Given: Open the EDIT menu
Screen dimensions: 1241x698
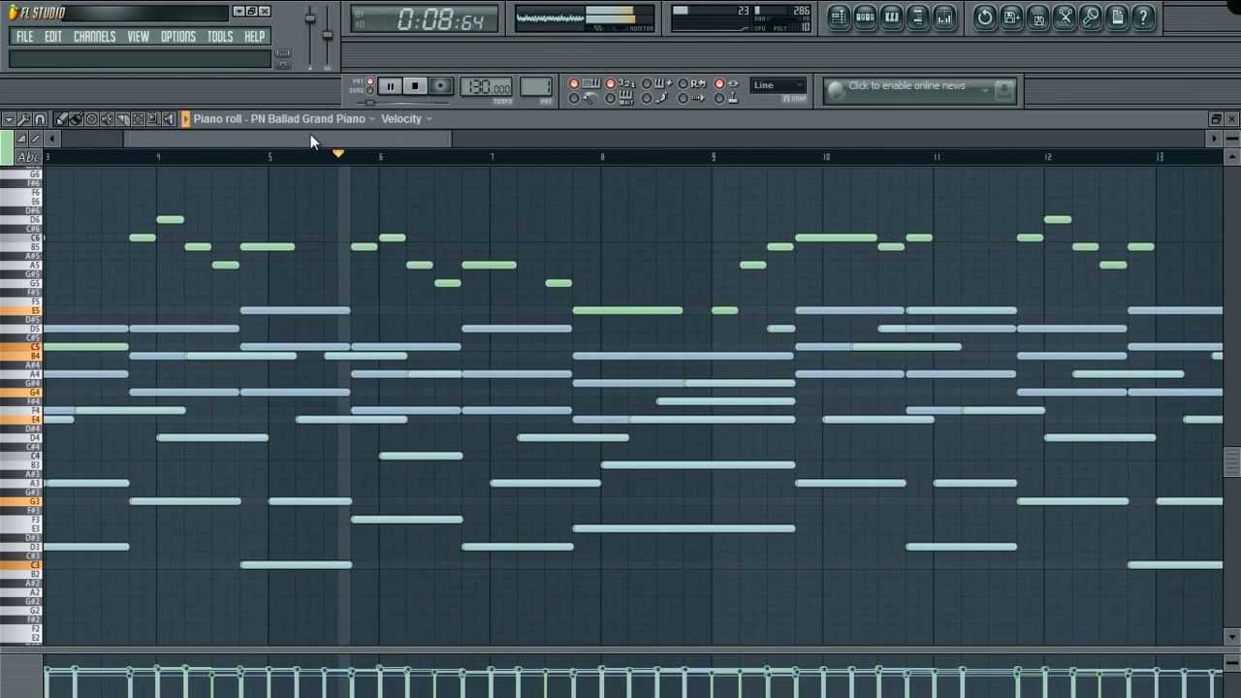Looking at the screenshot, I should (x=53, y=37).
